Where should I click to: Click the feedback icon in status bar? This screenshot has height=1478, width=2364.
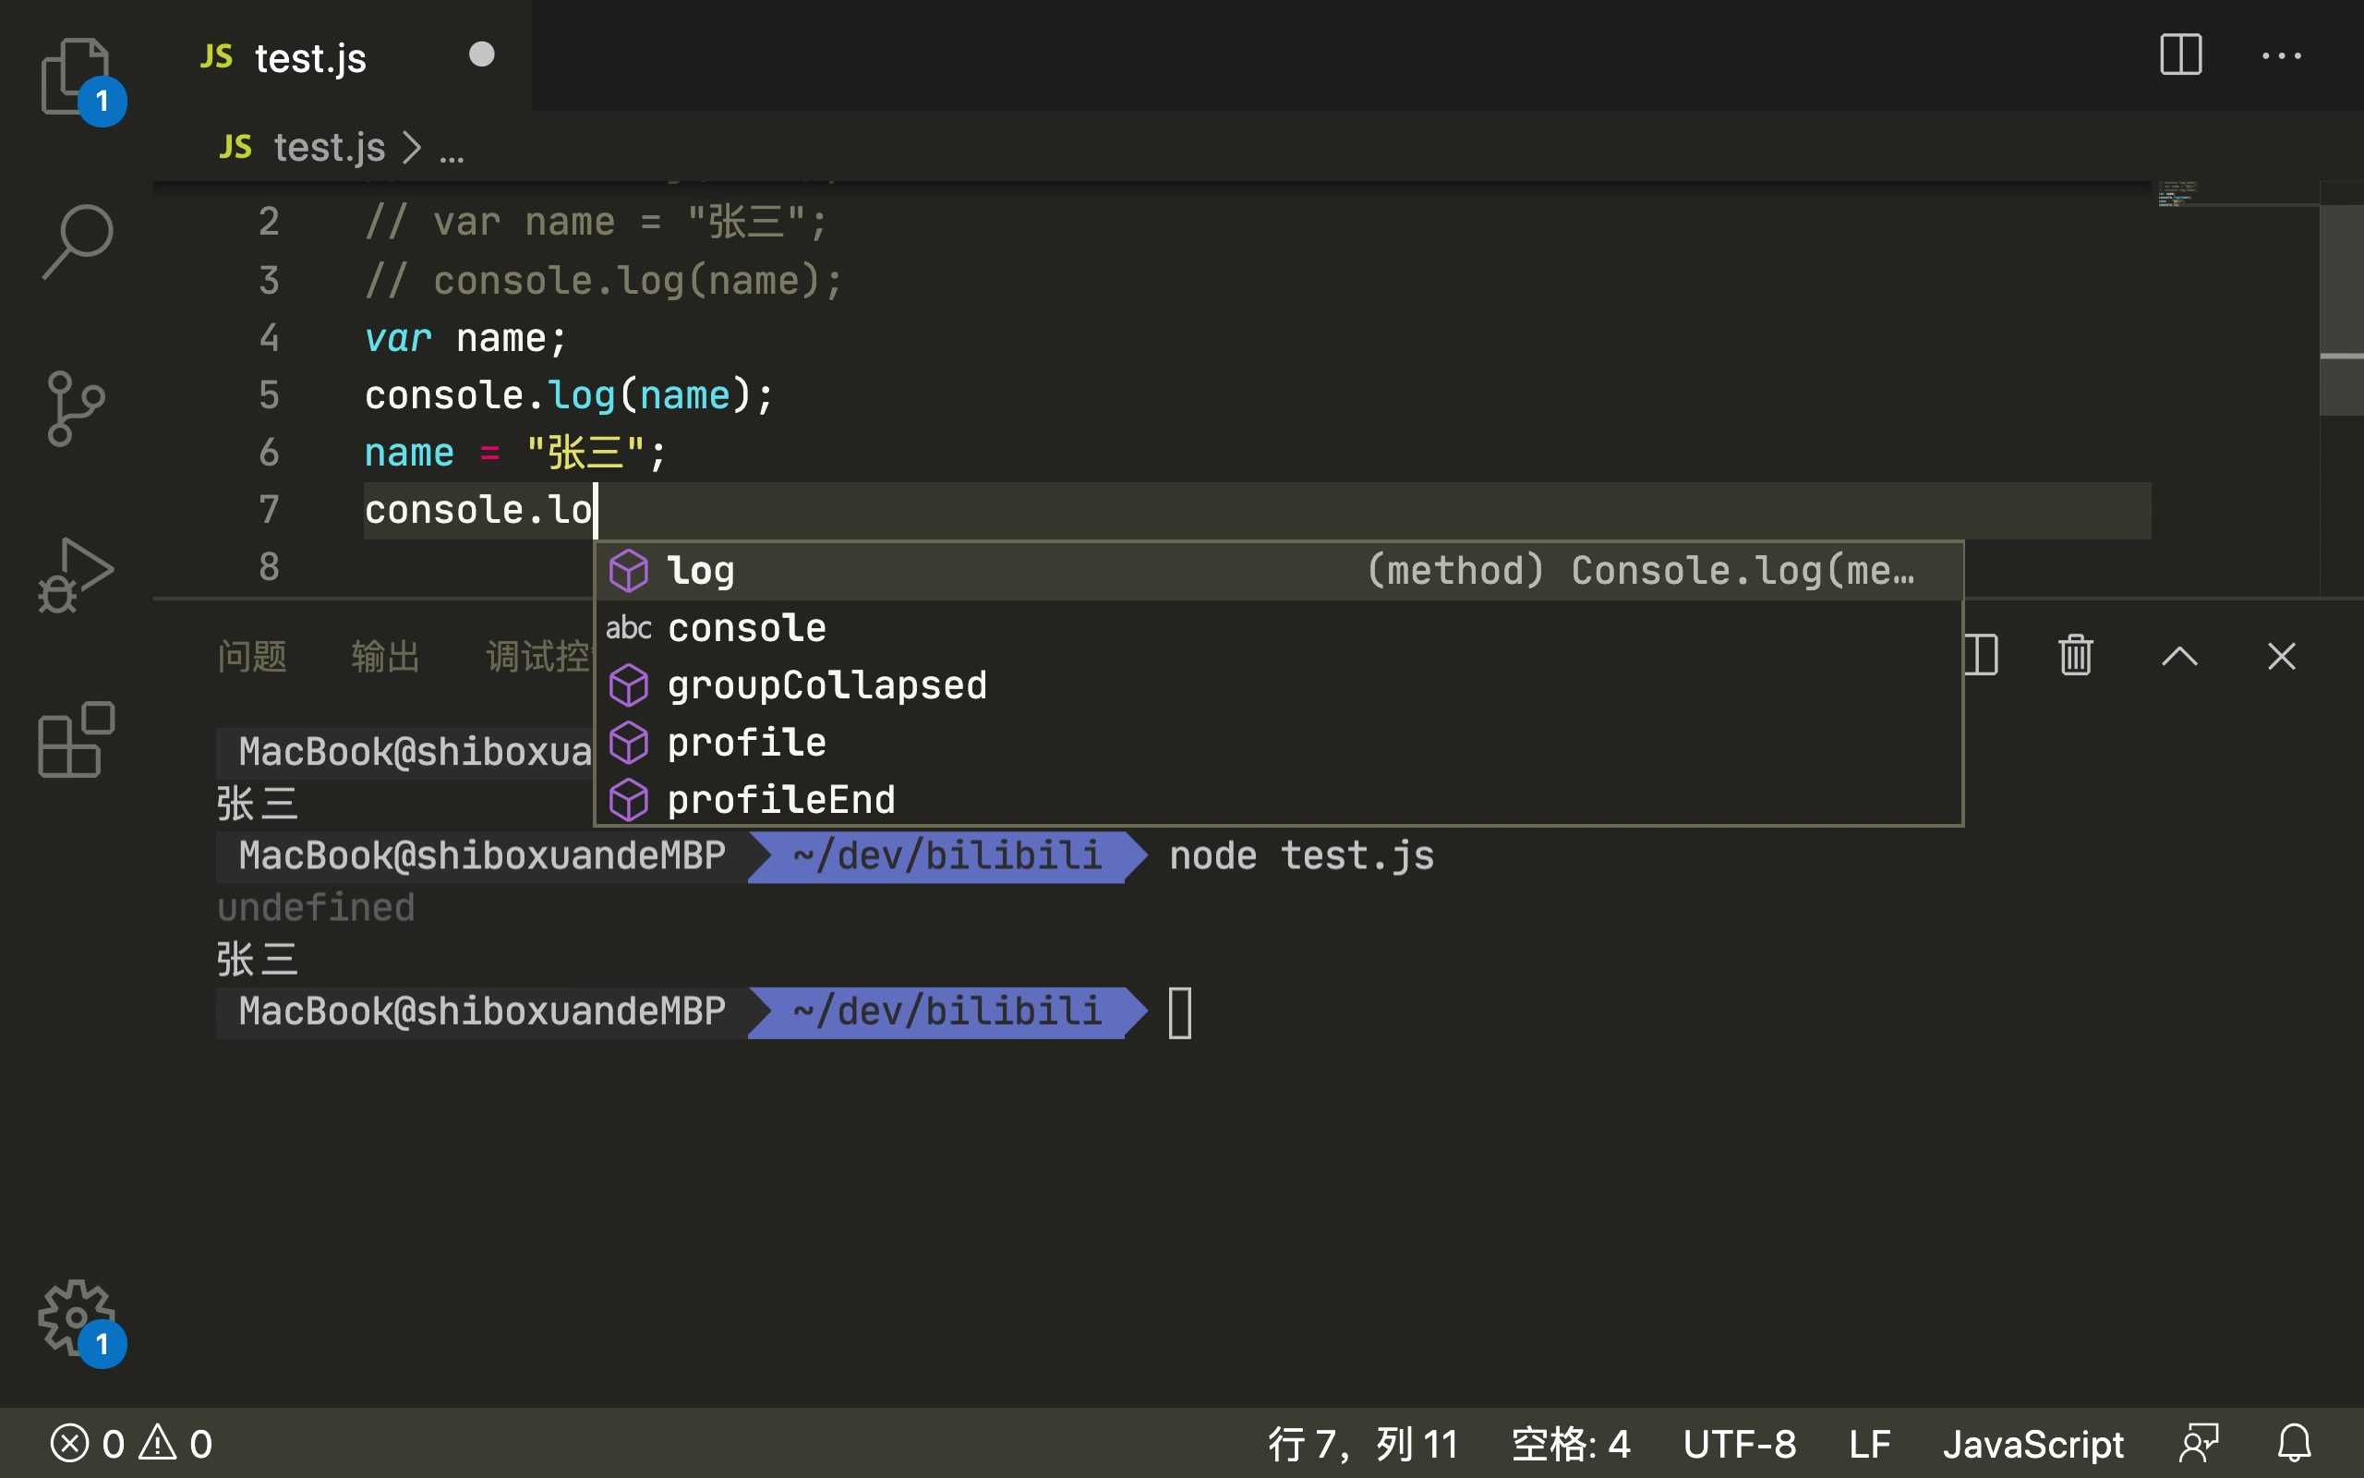coord(2199,1443)
